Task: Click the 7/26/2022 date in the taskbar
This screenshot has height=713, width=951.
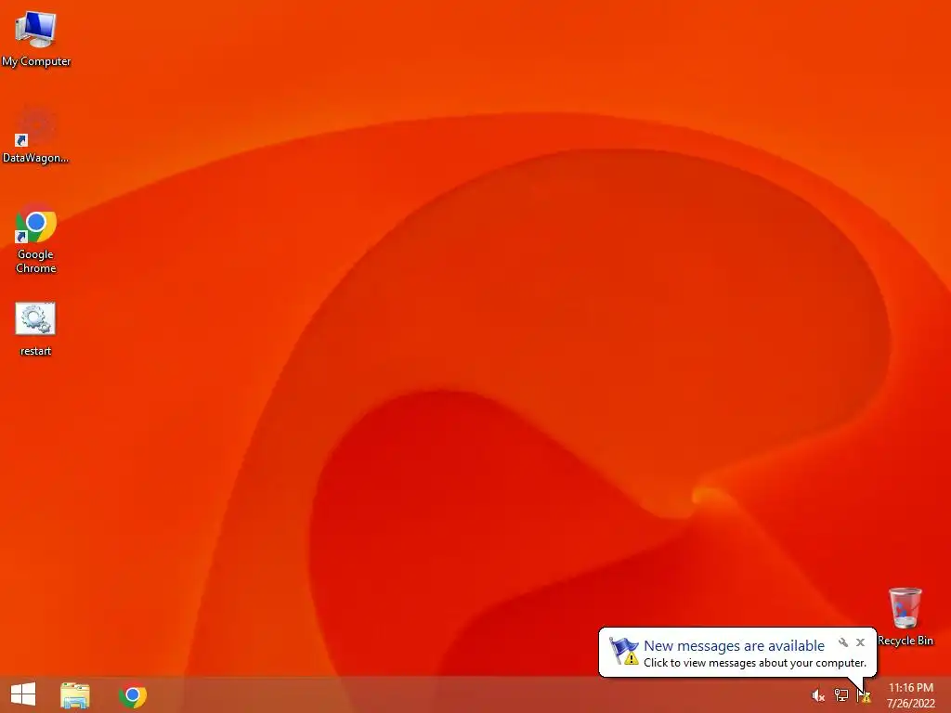Action: (x=910, y=704)
